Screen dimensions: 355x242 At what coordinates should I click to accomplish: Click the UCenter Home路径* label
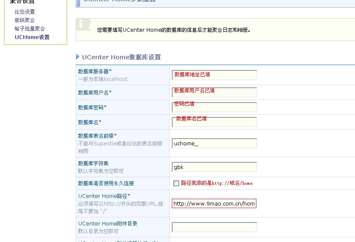(x=104, y=196)
